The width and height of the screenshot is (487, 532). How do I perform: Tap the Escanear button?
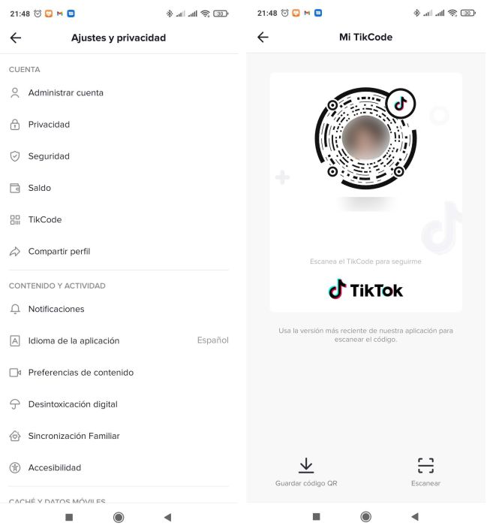[425, 473]
